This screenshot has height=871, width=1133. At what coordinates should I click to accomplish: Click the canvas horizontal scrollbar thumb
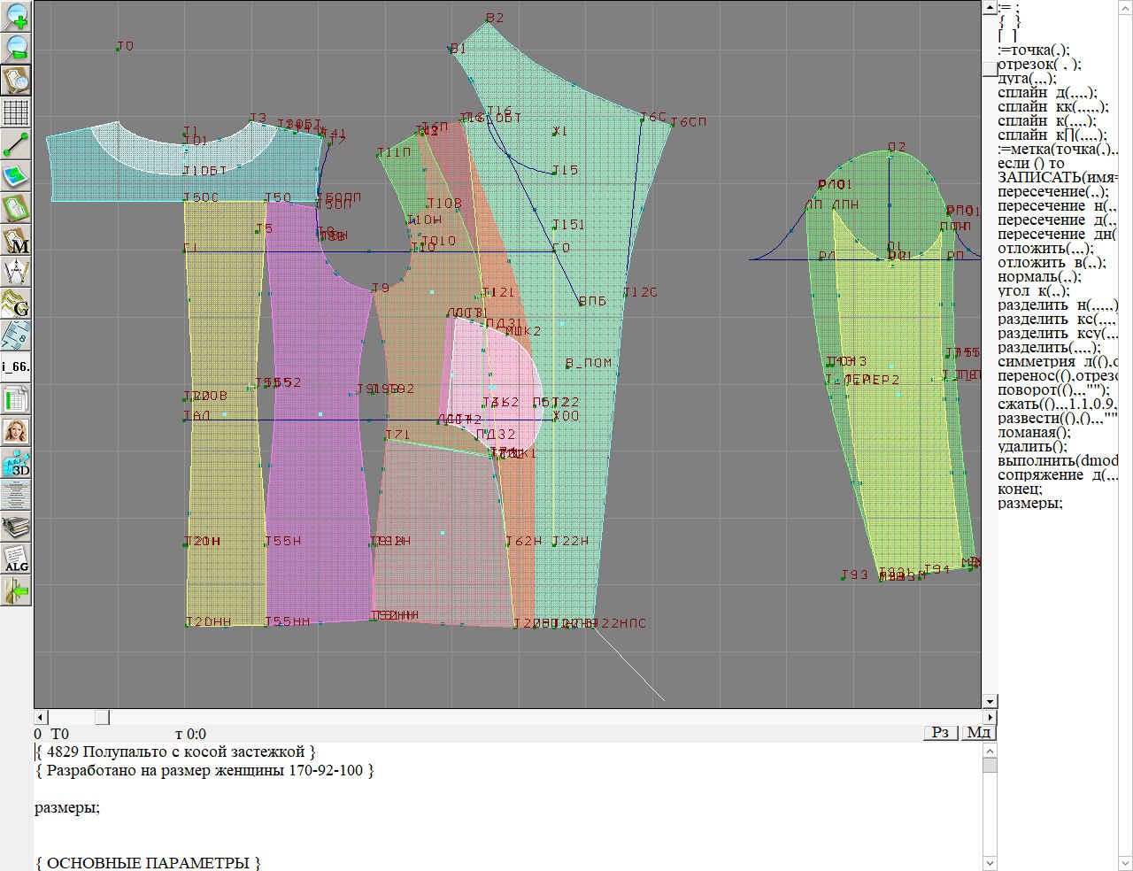(x=102, y=716)
